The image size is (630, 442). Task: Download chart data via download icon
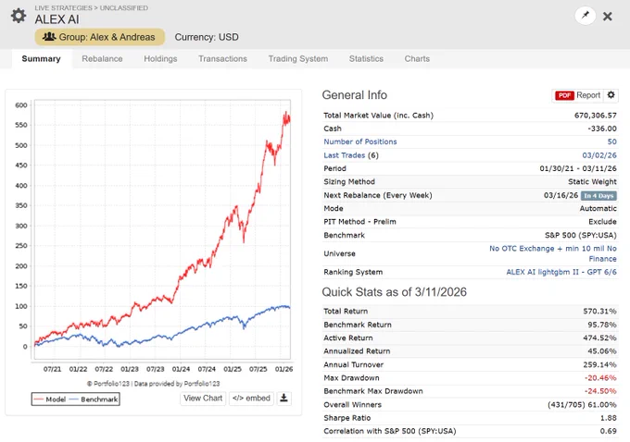(x=283, y=399)
